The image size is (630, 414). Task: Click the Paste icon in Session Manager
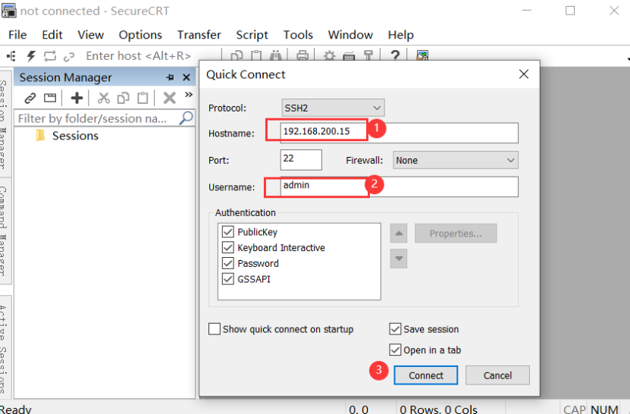point(143,98)
